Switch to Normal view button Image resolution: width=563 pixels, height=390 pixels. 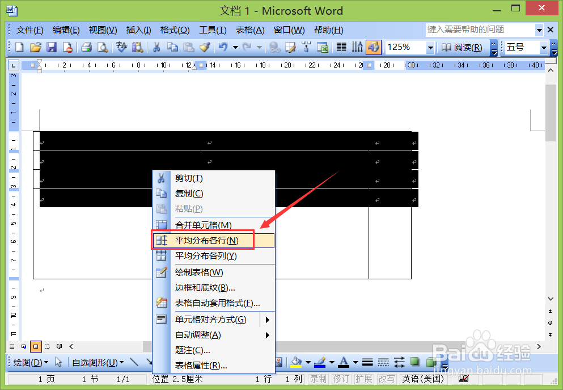click(12, 346)
